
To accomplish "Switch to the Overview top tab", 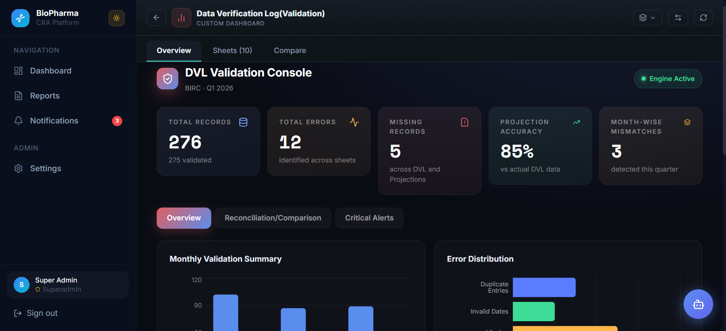I will 174,51.
